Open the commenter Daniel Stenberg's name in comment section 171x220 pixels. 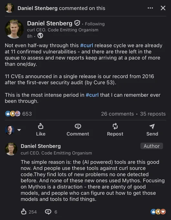(x=41, y=146)
